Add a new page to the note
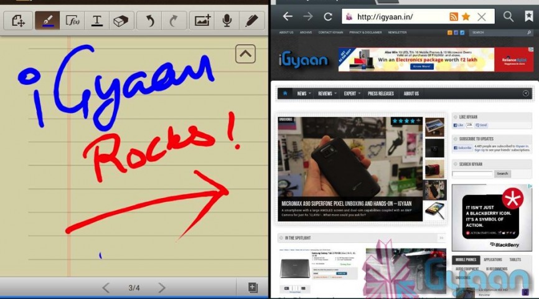 coord(253,288)
